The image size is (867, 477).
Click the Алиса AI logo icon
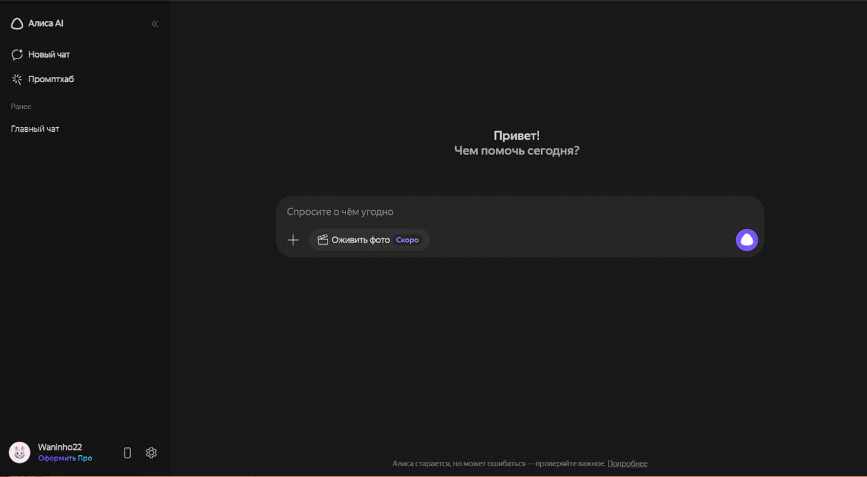(x=17, y=23)
